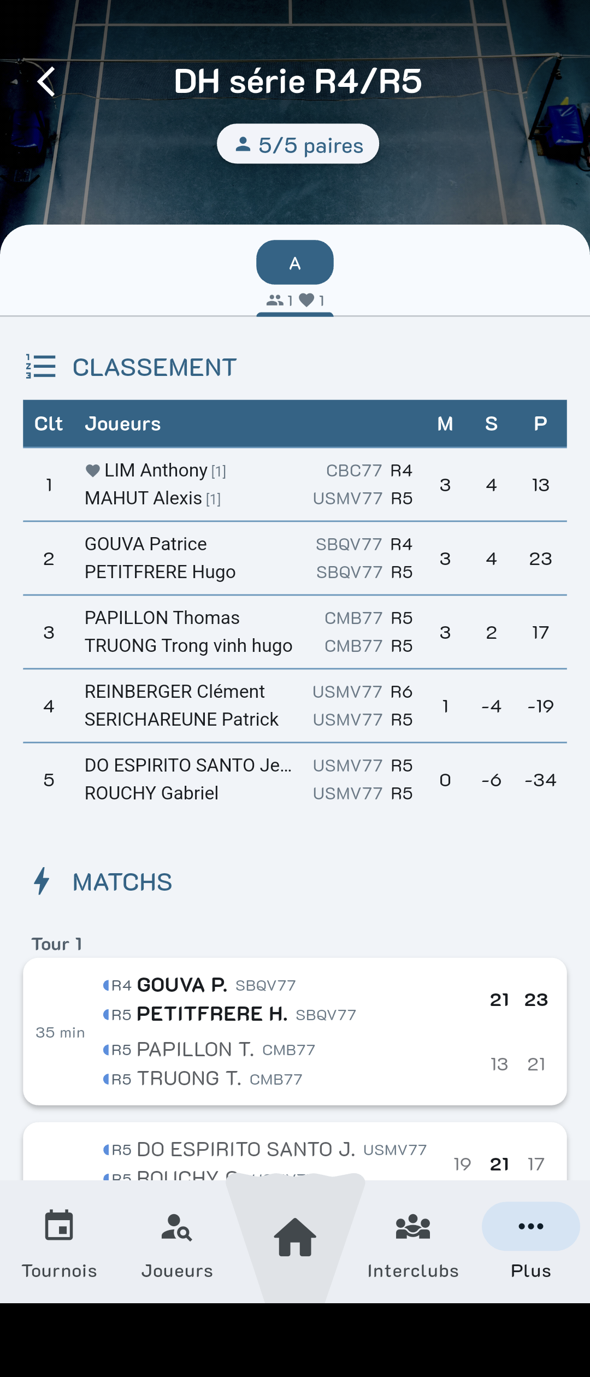Open GOUVA Patrice ranking row

[295, 558]
